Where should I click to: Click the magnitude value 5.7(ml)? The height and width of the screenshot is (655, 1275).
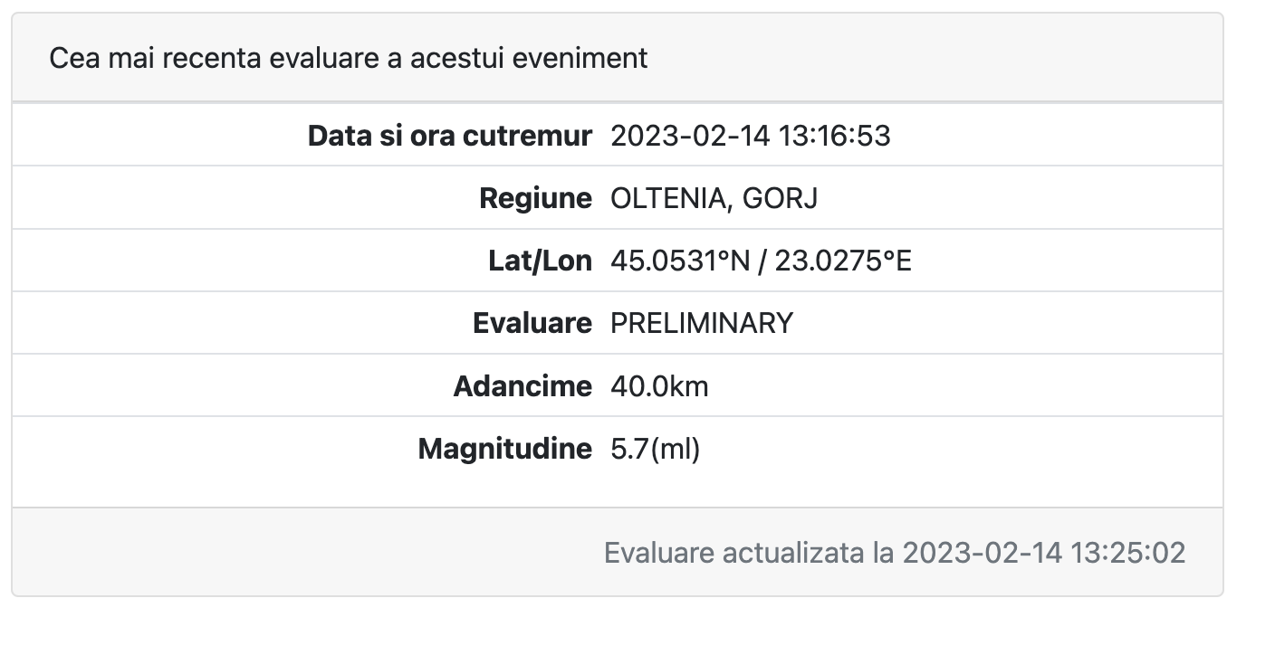656,450
